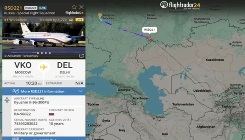The width and height of the screenshot is (245, 140).
Task: Click the red RSD221 aircraft icon on map
Action: [150, 38]
